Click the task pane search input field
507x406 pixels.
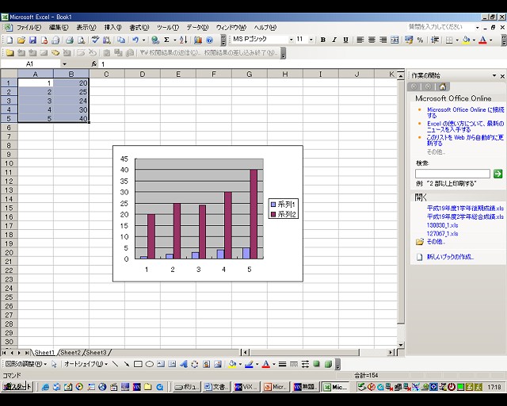(x=452, y=174)
